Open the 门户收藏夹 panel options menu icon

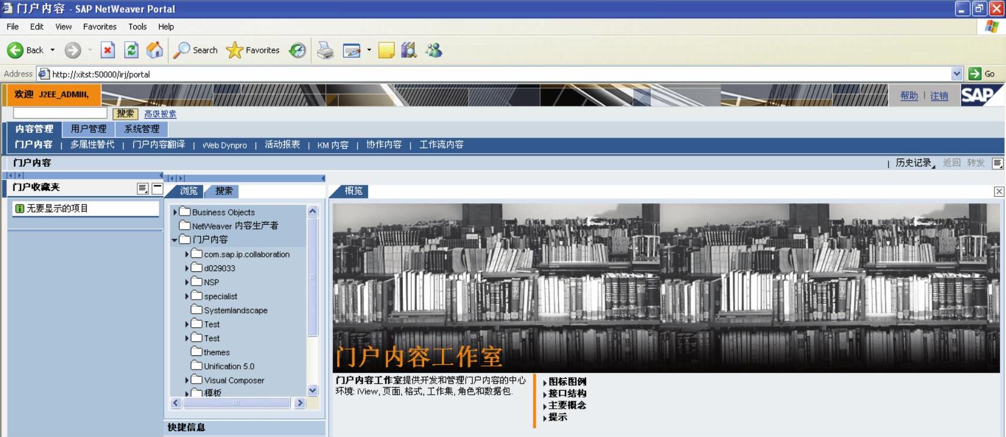pos(143,188)
